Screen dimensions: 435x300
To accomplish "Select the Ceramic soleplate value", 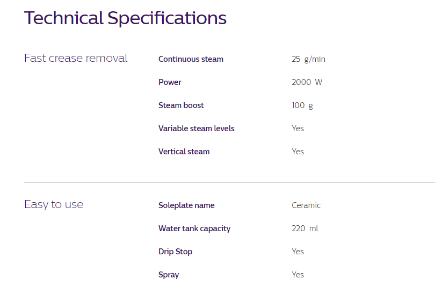I will [x=306, y=205].
